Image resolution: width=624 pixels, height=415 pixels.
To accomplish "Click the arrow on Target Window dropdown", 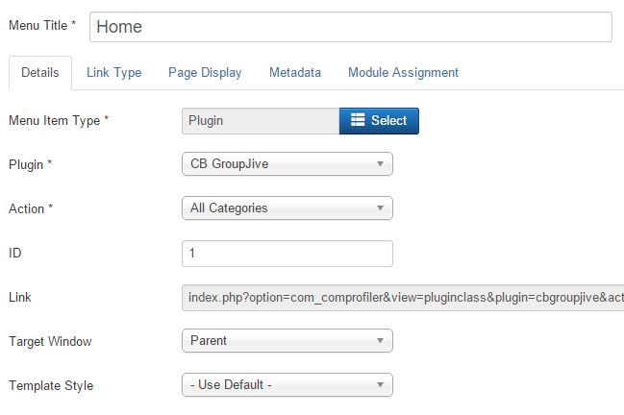I will 380,341.
